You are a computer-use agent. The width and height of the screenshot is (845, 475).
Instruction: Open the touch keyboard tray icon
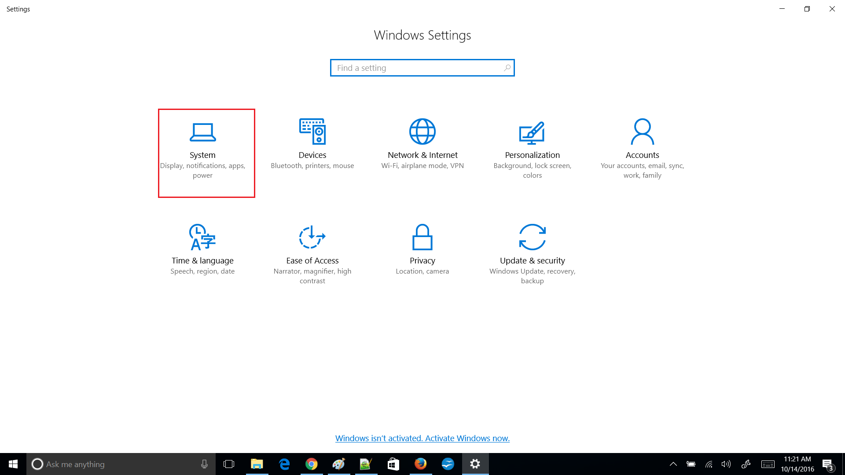point(768,464)
